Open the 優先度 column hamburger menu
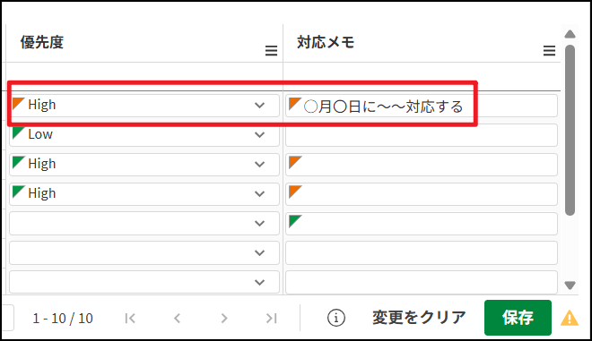 coord(271,50)
